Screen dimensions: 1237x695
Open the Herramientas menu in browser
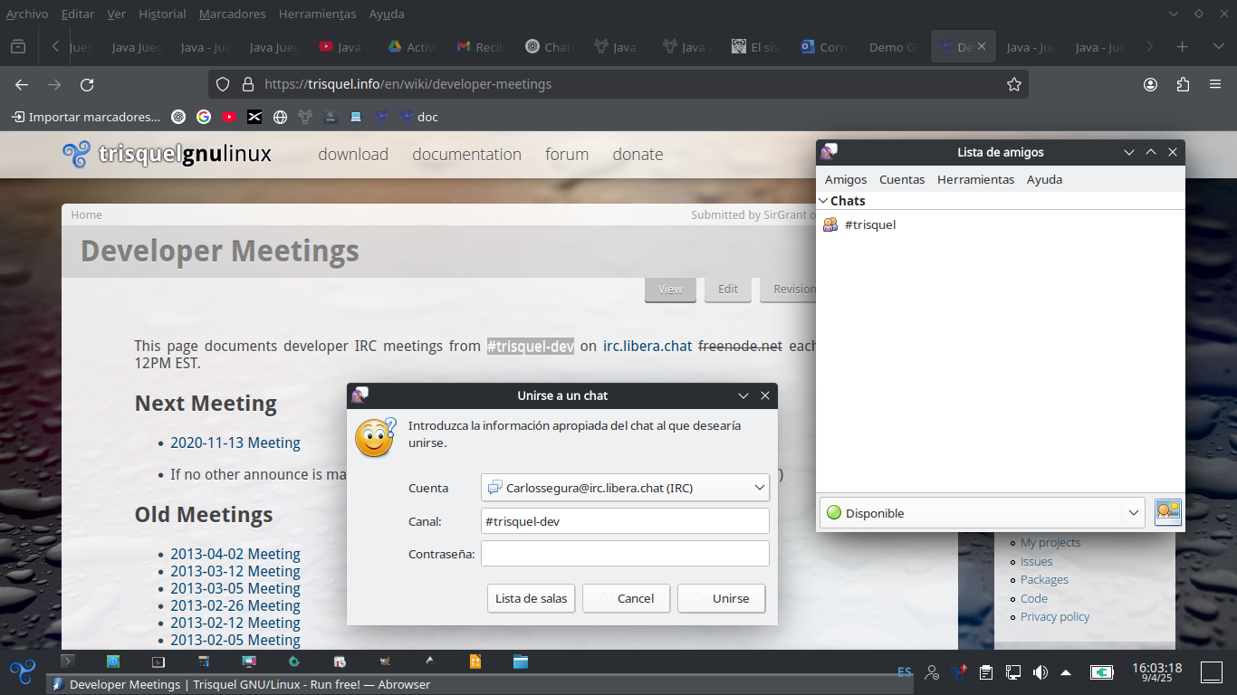317,14
